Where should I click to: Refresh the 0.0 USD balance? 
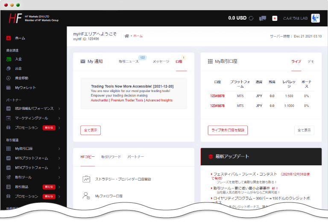tap(251, 18)
